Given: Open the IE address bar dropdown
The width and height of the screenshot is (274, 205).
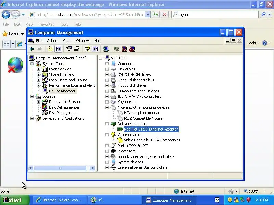Looking at the screenshot, I should pos(148,14).
